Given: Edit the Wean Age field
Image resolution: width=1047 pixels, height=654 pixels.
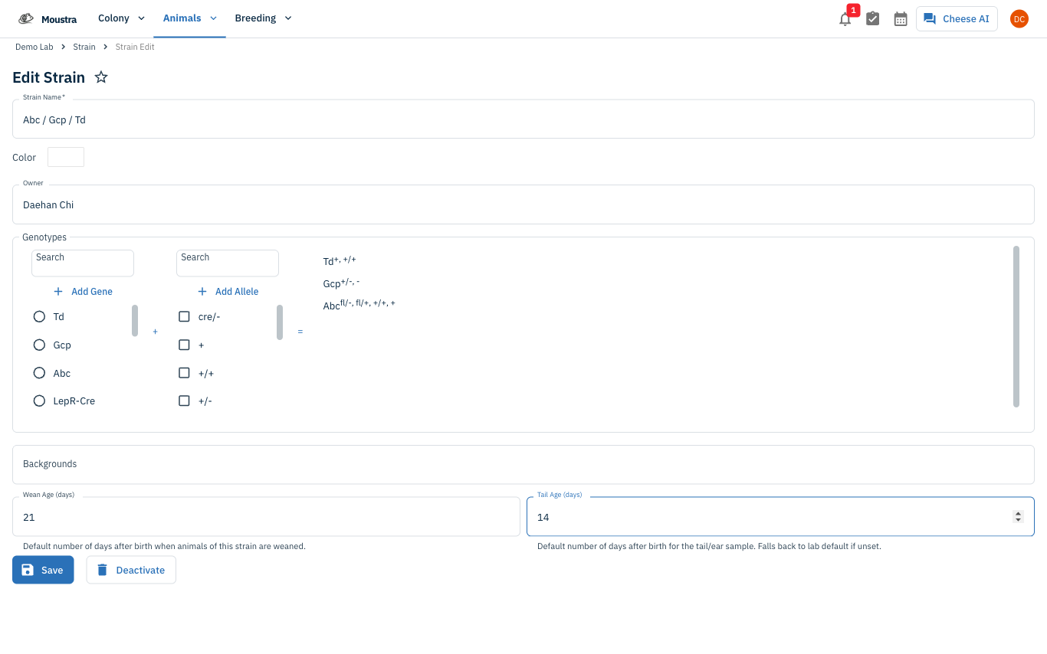Looking at the screenshot, I should pos(266,517).
